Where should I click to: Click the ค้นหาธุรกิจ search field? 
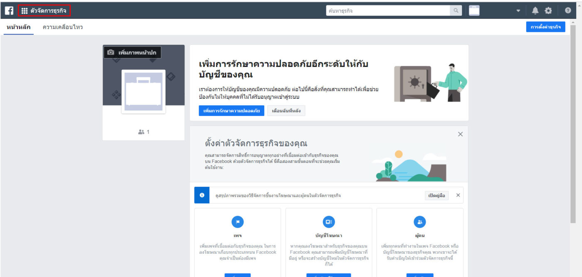pos(387,11)
